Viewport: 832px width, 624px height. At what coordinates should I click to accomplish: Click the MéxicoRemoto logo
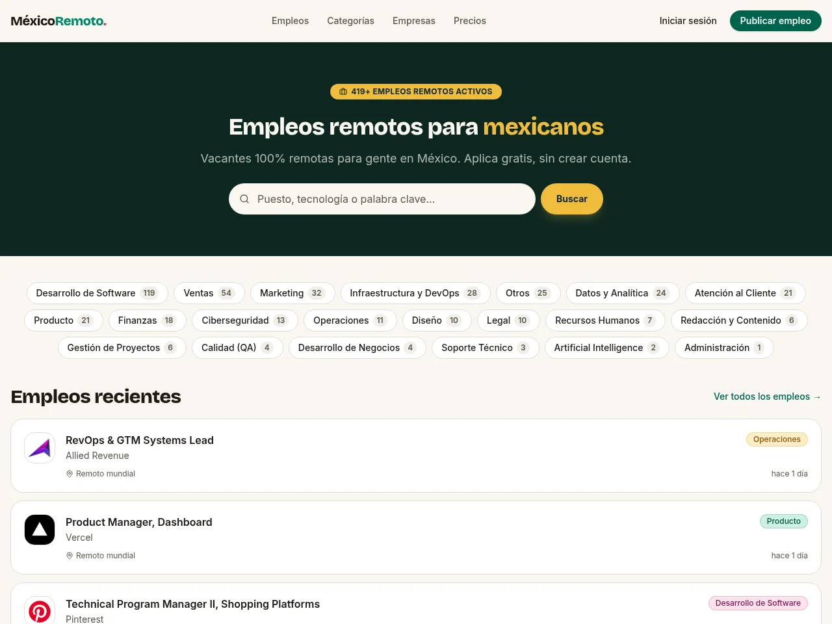point(58,21)
